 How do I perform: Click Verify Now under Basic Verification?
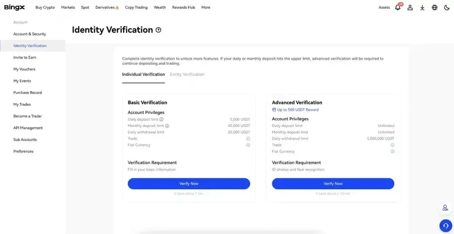189,184
